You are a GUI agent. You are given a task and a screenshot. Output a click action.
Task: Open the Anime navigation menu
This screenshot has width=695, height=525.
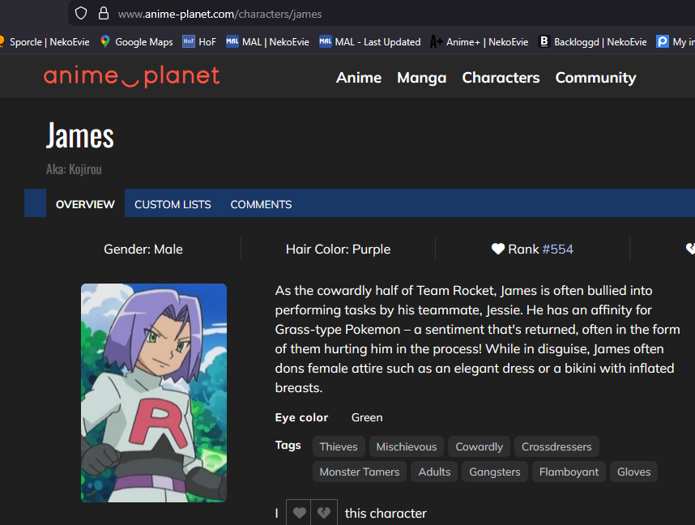359,78
